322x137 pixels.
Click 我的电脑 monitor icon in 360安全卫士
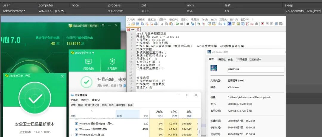(89, 61)
